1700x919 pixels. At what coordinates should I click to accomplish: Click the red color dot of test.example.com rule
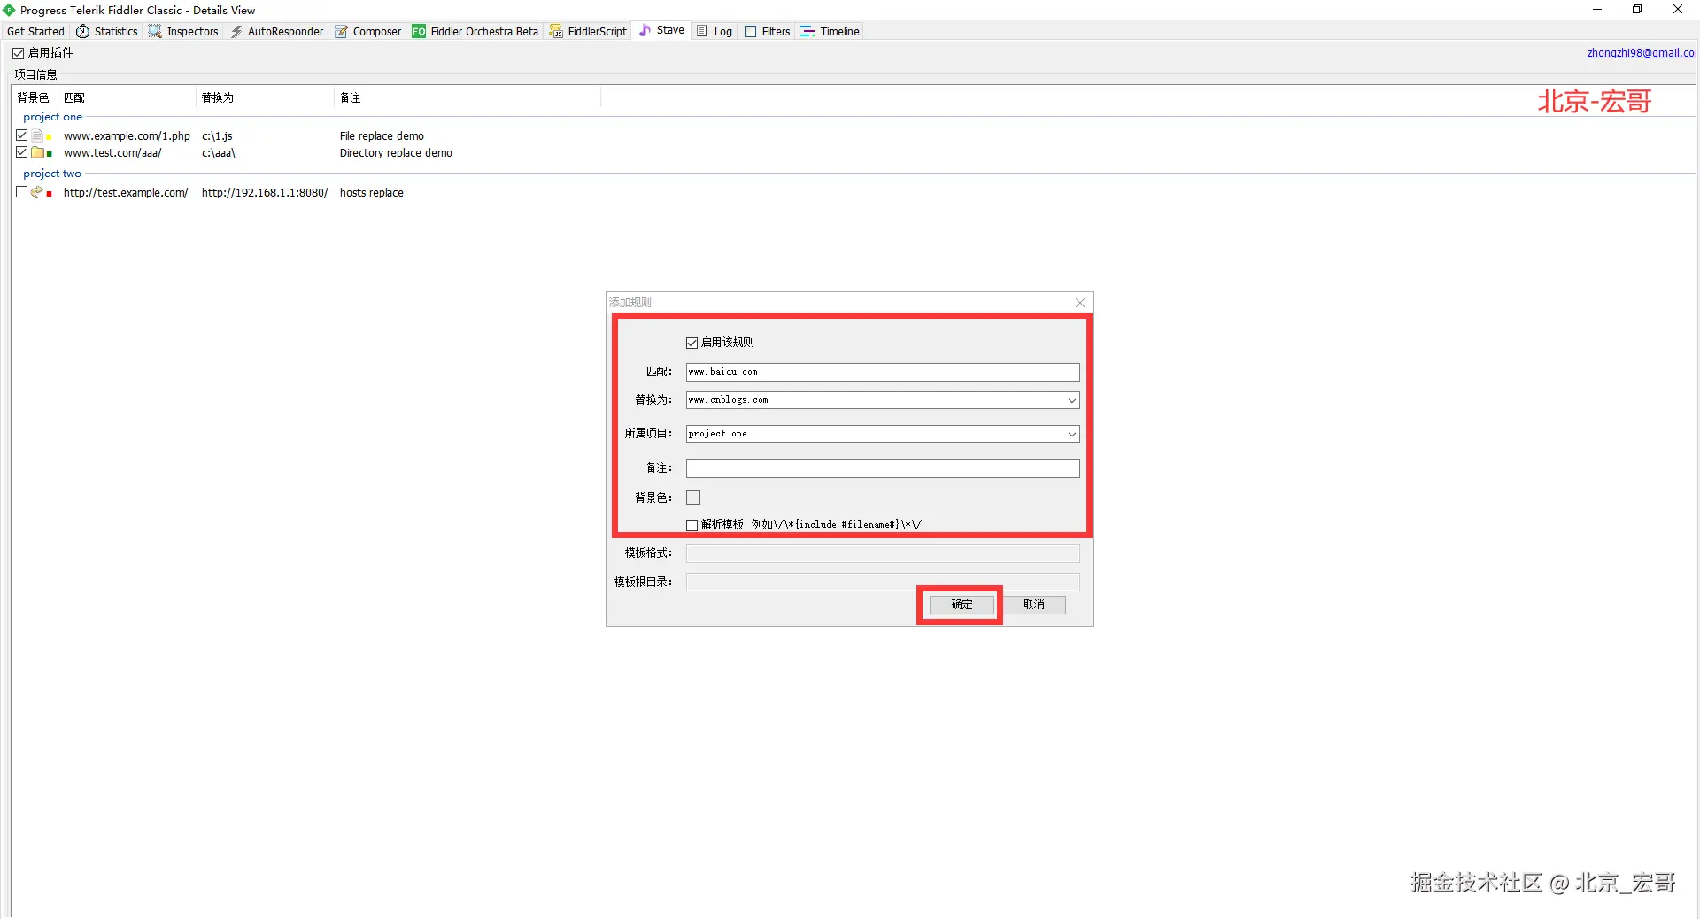49,194
